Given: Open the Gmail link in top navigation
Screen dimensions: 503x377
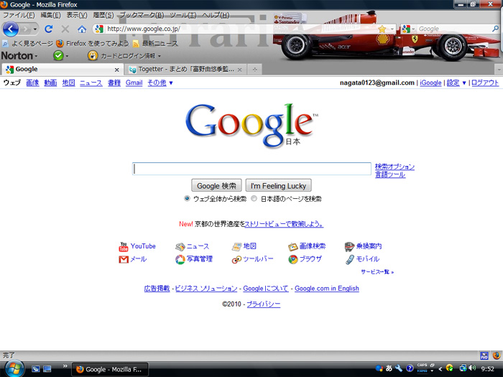Looking at the screenshot, I should point(134,83).
